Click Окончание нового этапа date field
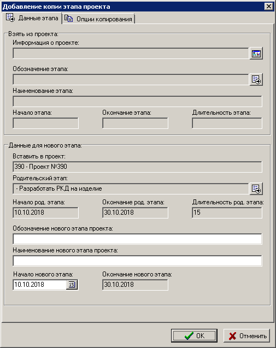The height and width of the screenshot is (348, 276). pyautogui.click(x=135, y=285)
